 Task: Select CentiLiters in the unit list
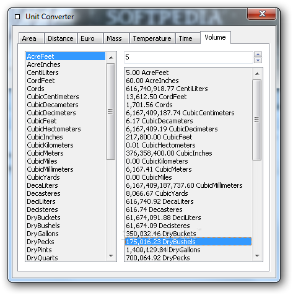click(x=66, y=73)
